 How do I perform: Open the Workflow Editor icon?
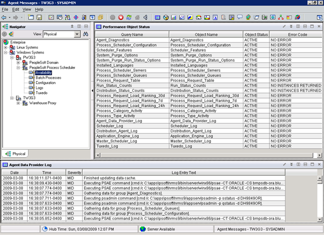pos(67,18)
